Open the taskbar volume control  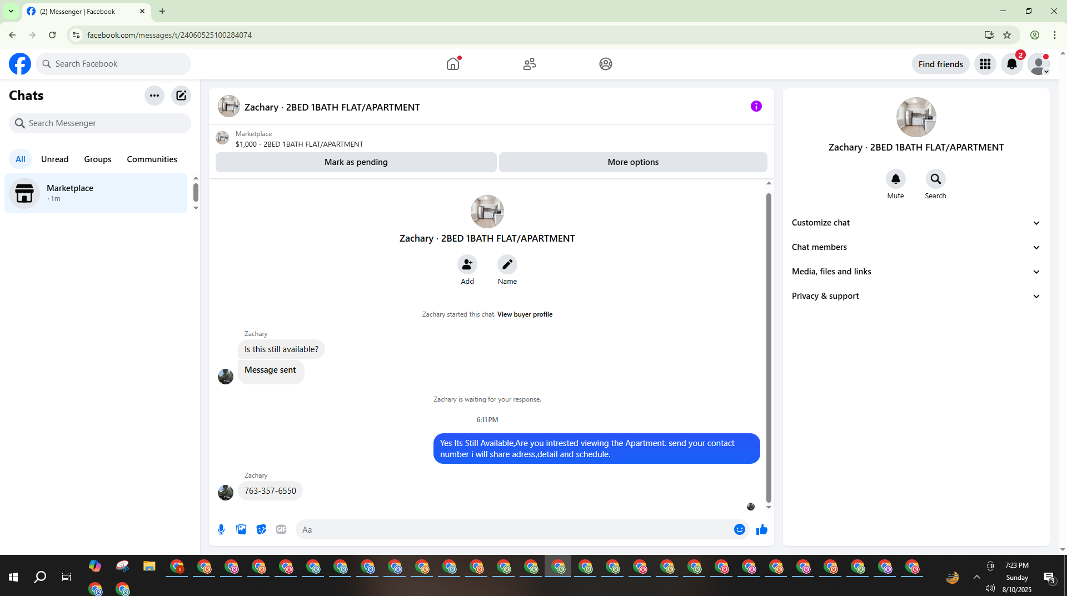990,588
